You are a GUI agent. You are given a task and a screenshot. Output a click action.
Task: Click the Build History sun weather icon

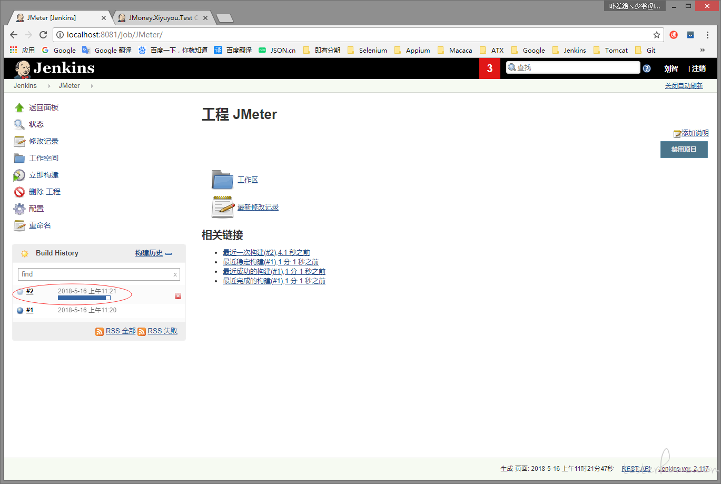25,253
